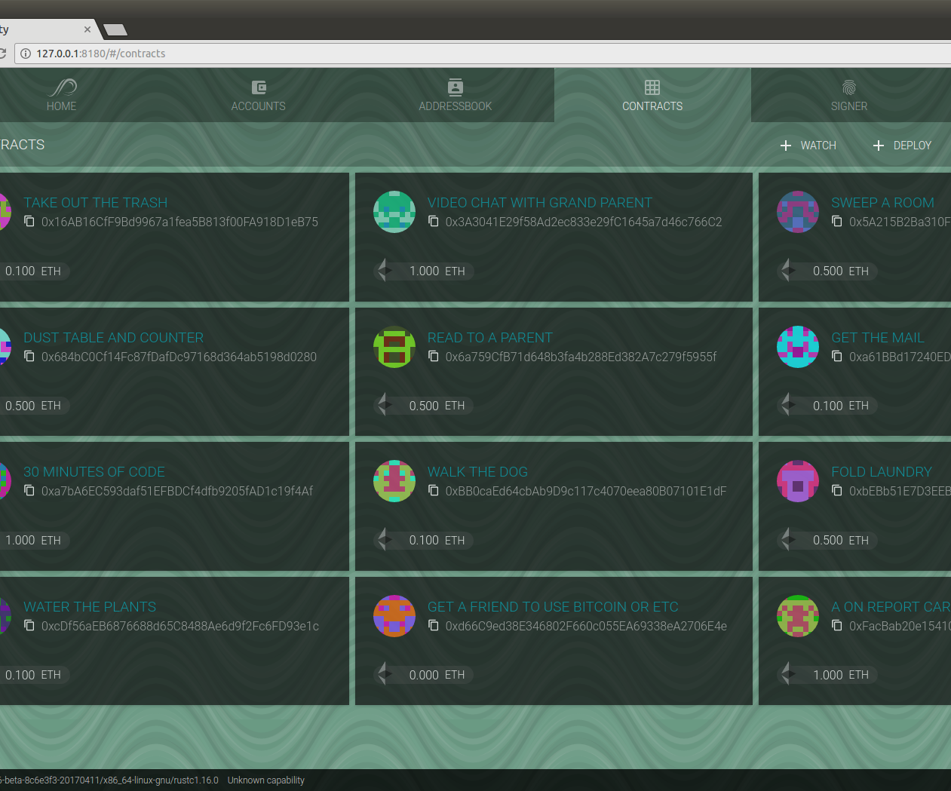Copy address of Get The Mail
Image resolution: width=951 pixels, height=791 pixels.
click(837, 357)
